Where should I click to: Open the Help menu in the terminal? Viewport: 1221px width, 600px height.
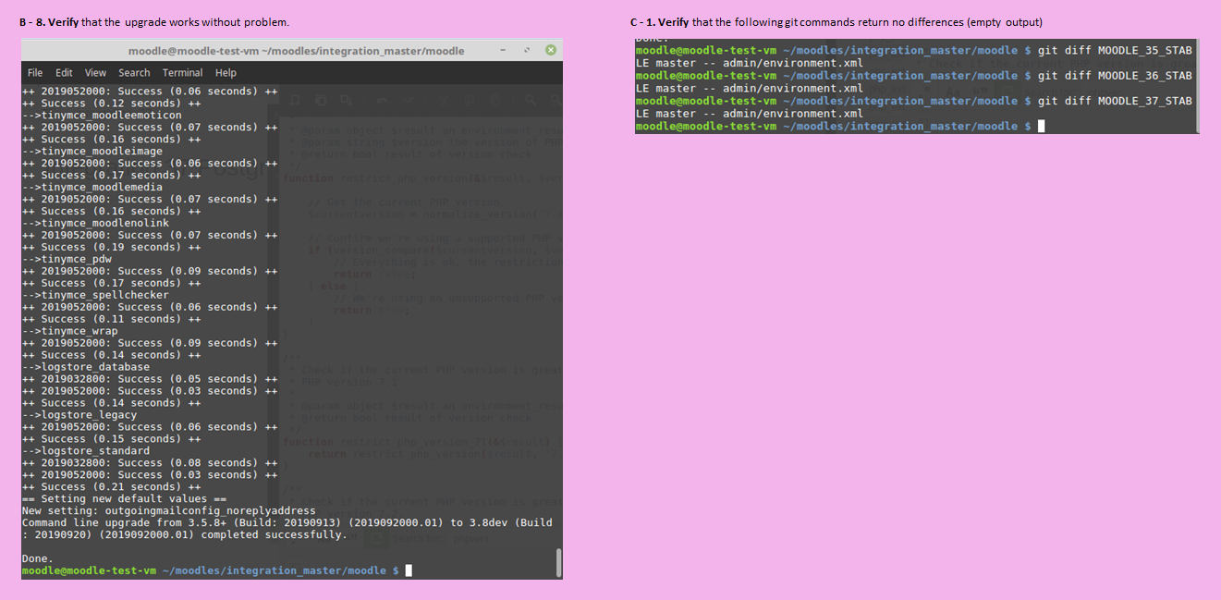226,72
